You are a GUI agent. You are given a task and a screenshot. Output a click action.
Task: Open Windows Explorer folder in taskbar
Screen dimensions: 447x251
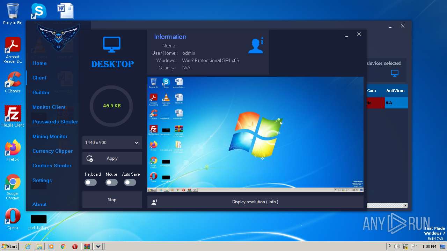pyautogui.click(x=39, y=246)
